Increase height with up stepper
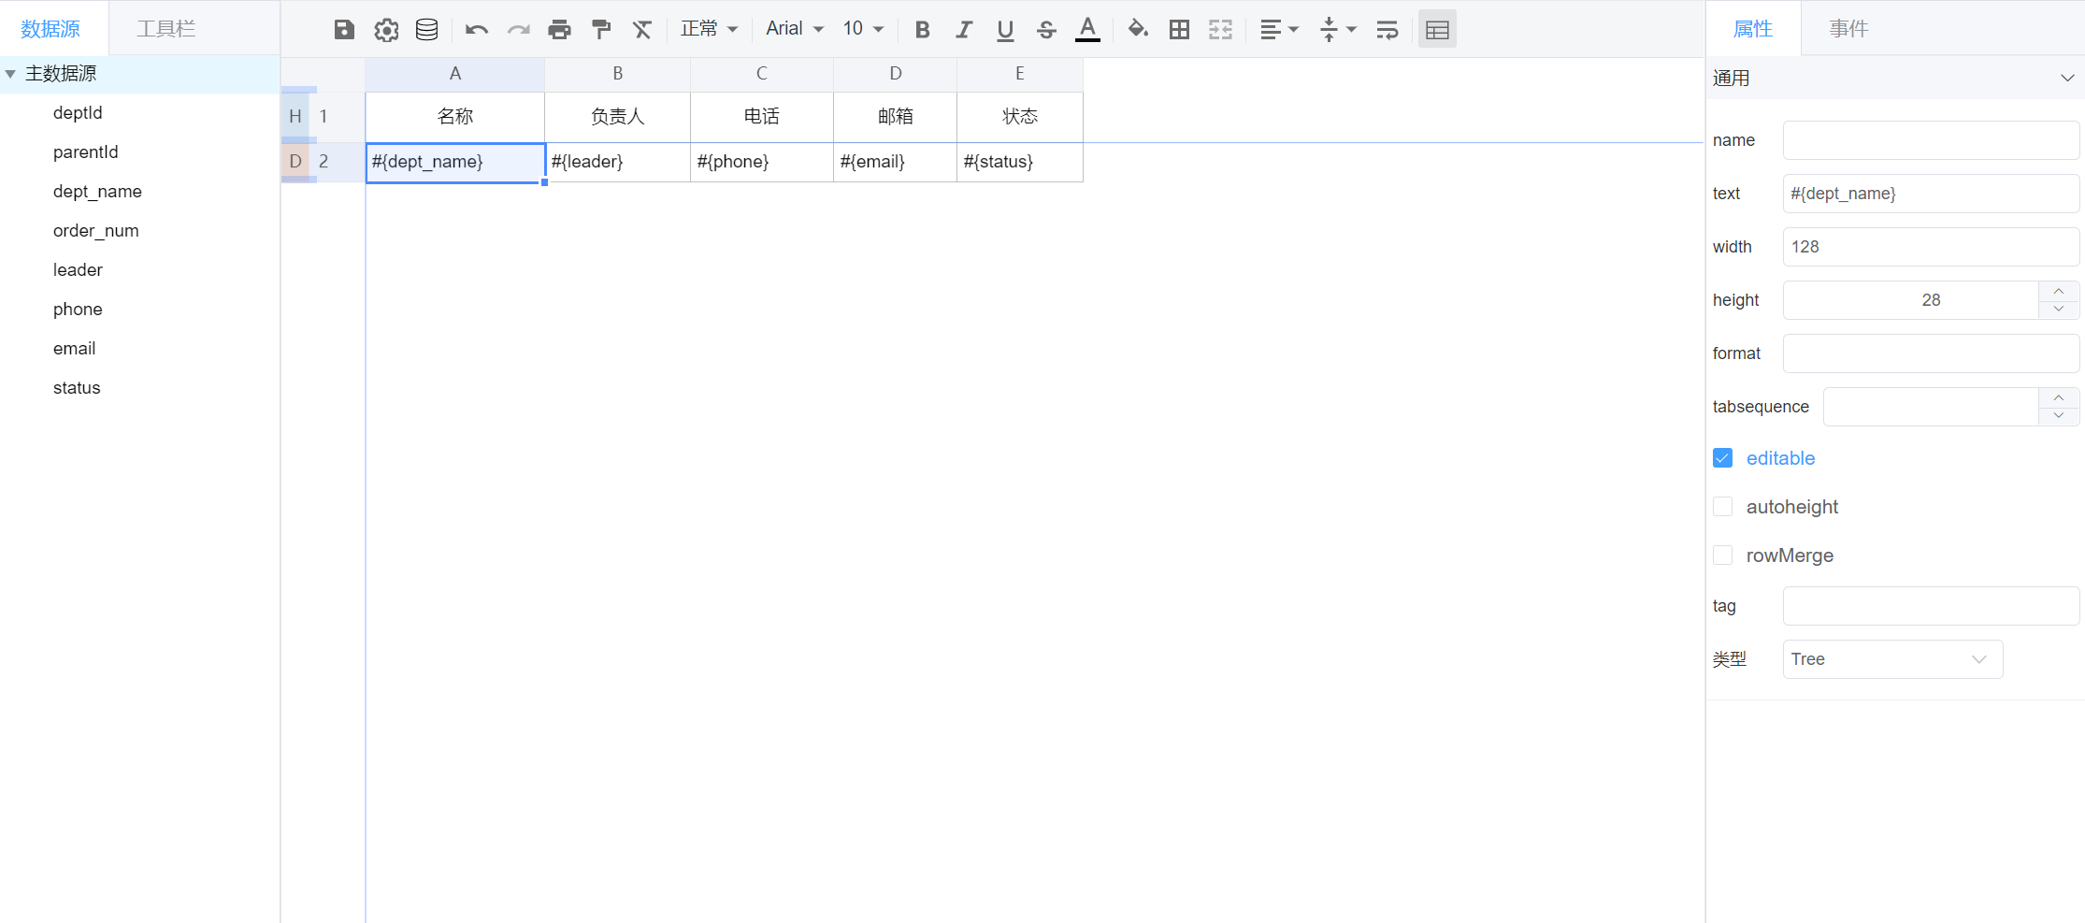Screen dimensions: 2085x923 2059,291
